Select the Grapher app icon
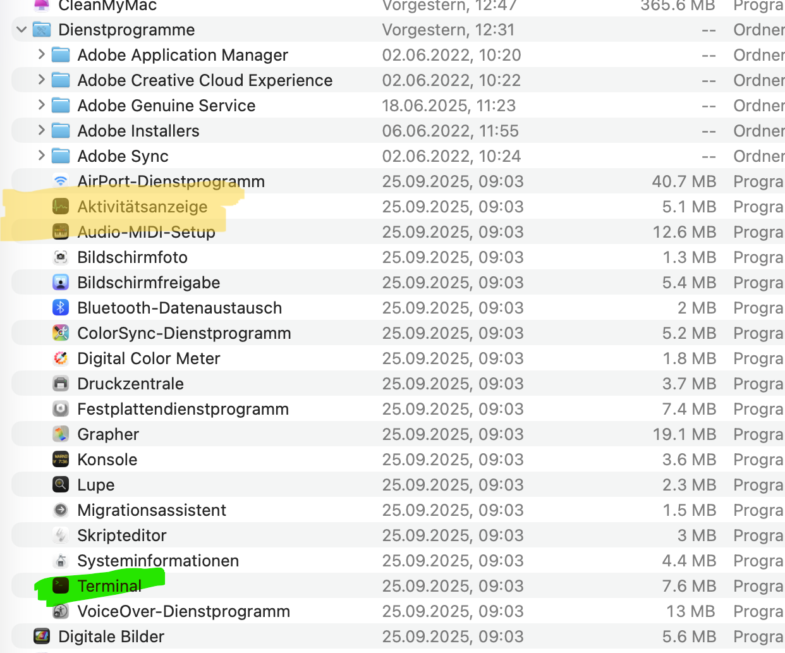Viewport: 785px width, 653px height. tap(61, 434)
